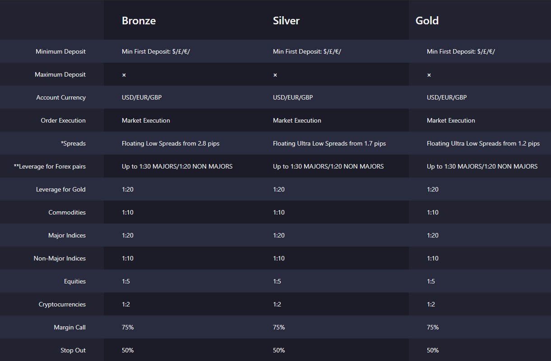The image size is (551, 361).
Task: Select the Silver column header
Action: pyautogui.click(x=286, y=21)
